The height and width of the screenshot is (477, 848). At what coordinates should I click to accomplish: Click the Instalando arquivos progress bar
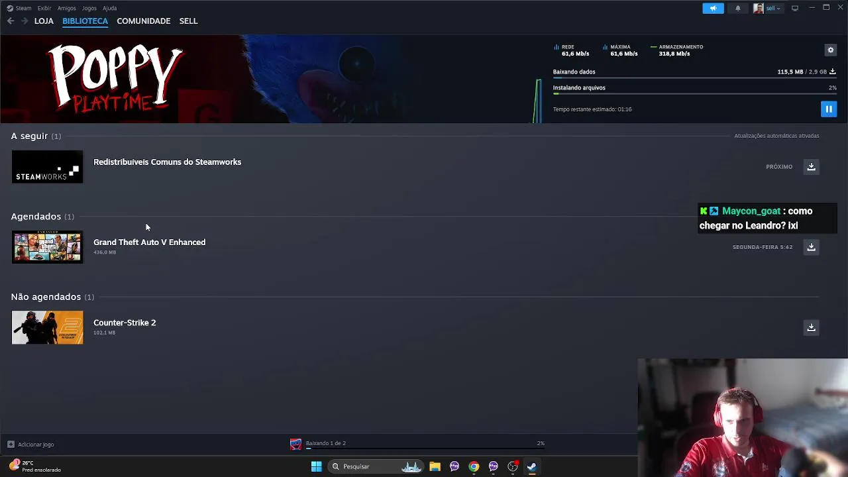pyautogui.click(x=694, y=94)
